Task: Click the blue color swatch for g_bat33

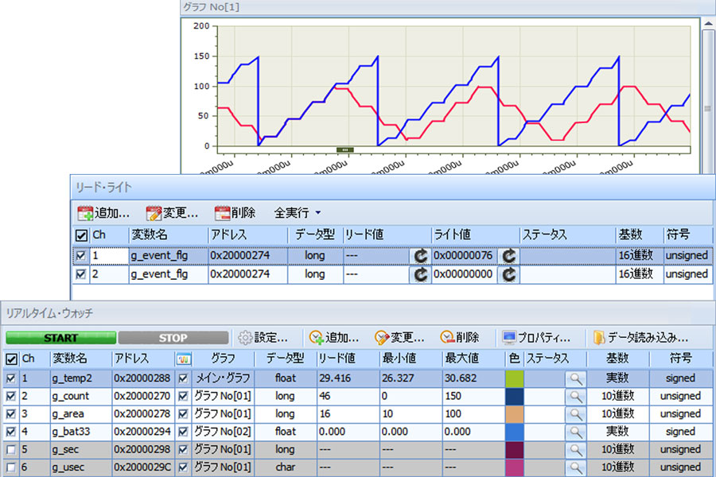Action: pos(515,432)
